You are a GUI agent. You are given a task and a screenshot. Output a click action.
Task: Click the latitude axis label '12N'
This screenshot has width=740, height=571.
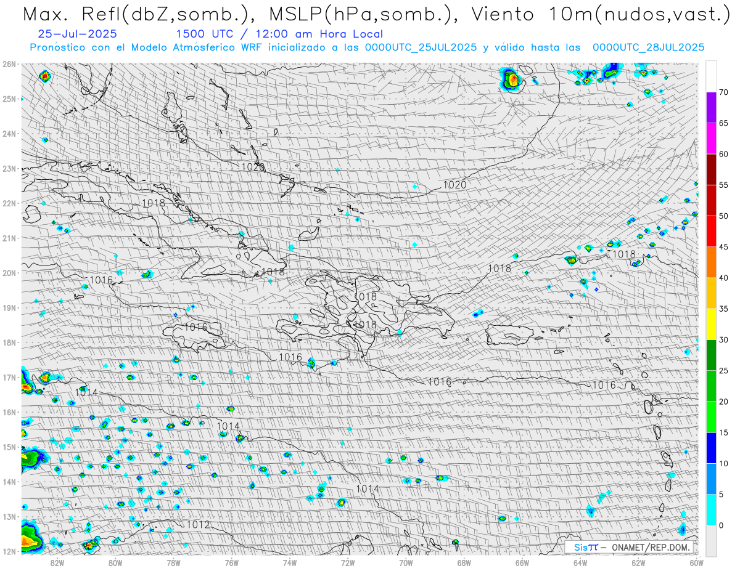point(9,551)
